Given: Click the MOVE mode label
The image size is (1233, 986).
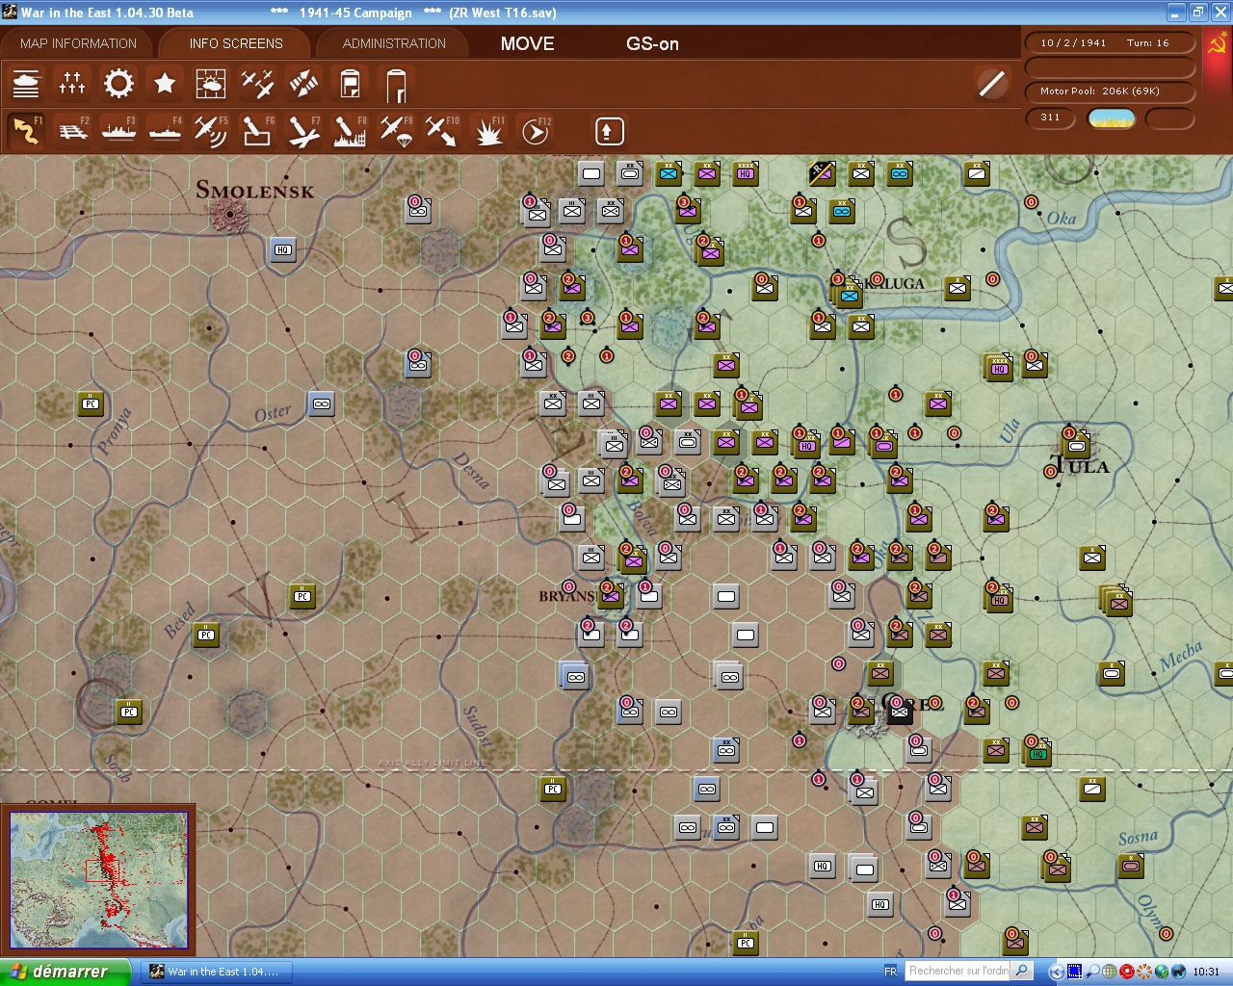Looking at the screenshot, I should (x=528, y=43).
